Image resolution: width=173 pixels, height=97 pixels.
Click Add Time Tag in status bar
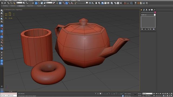pyautogui.click(x=127, y=96)
